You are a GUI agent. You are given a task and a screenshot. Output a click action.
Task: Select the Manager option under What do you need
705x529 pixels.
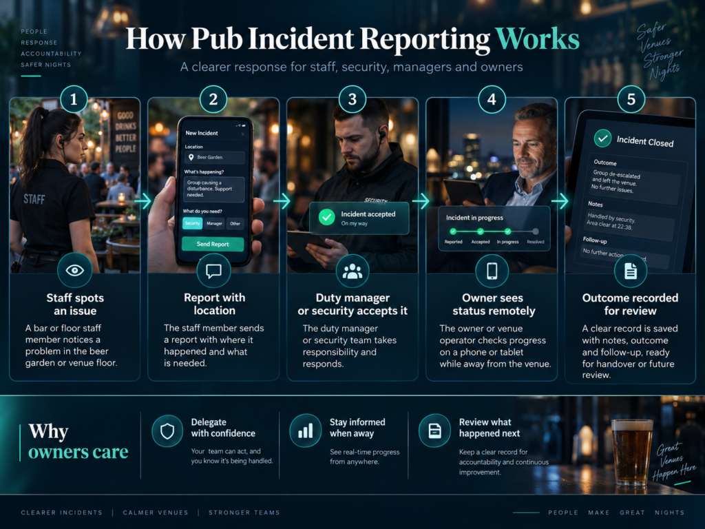tap(215, 223)
